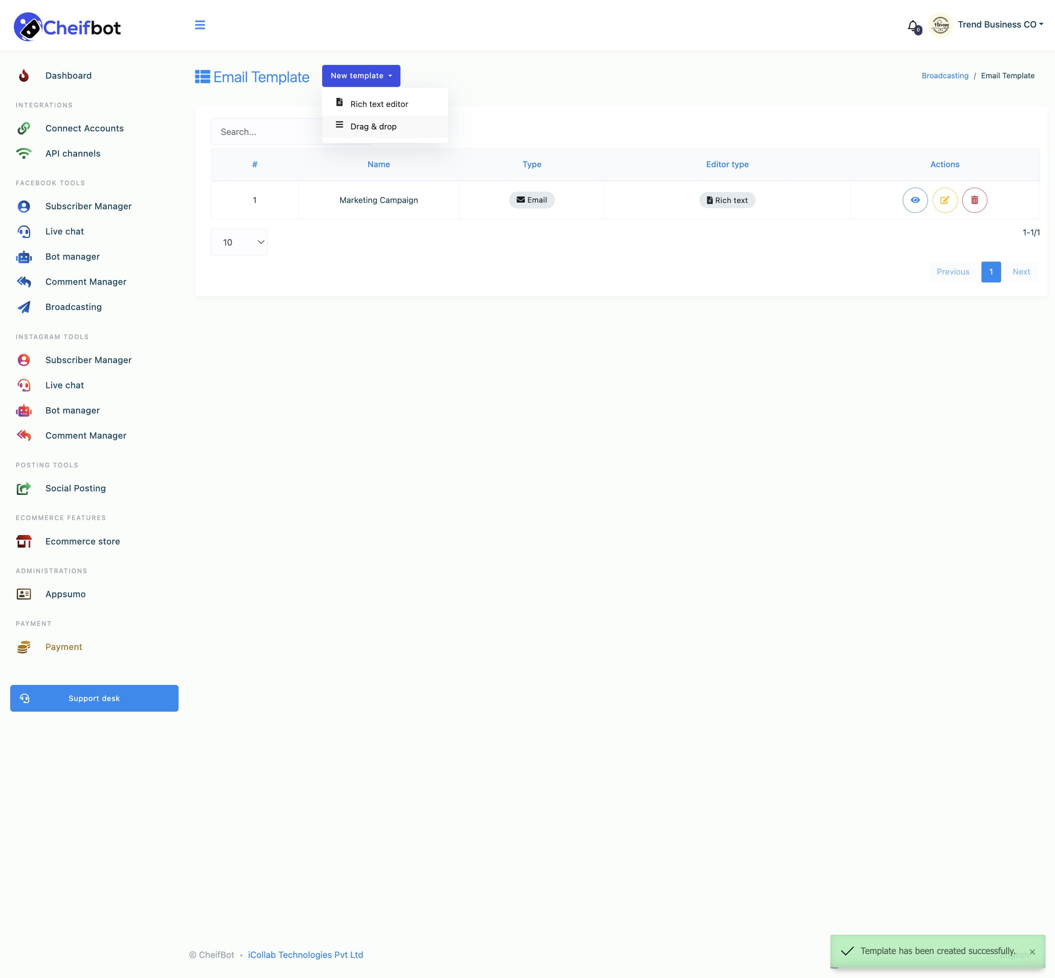Viewport: 1055px width, 978px height.
Task: Click the Bot manager icon in Facebook Tools
Action: pos(25,256)
